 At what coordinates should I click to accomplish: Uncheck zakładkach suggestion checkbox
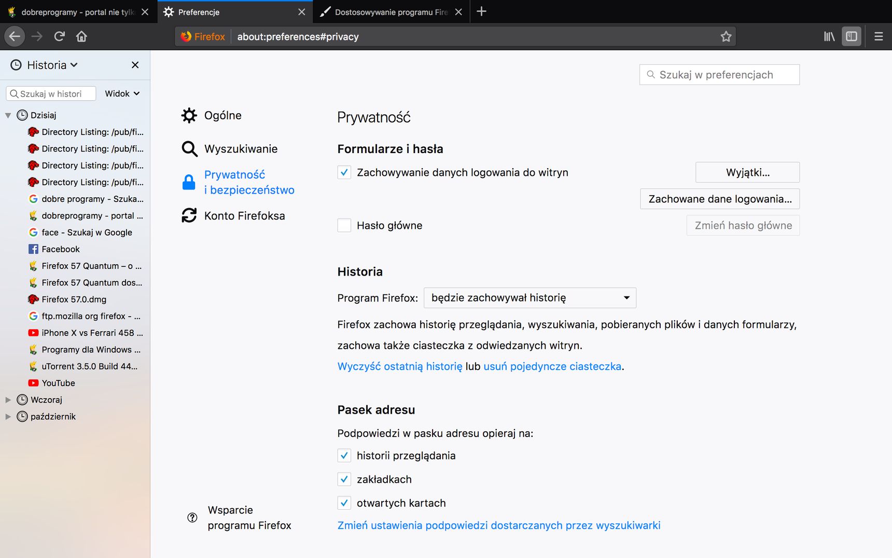coord(344,479)
